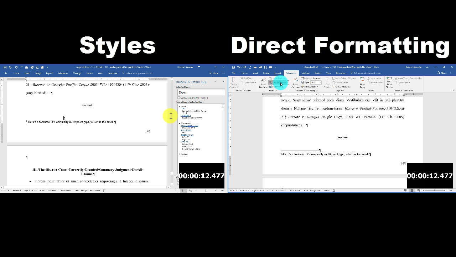
Task: Click Bibliography dropdown in ribbon
Action: 309,86
